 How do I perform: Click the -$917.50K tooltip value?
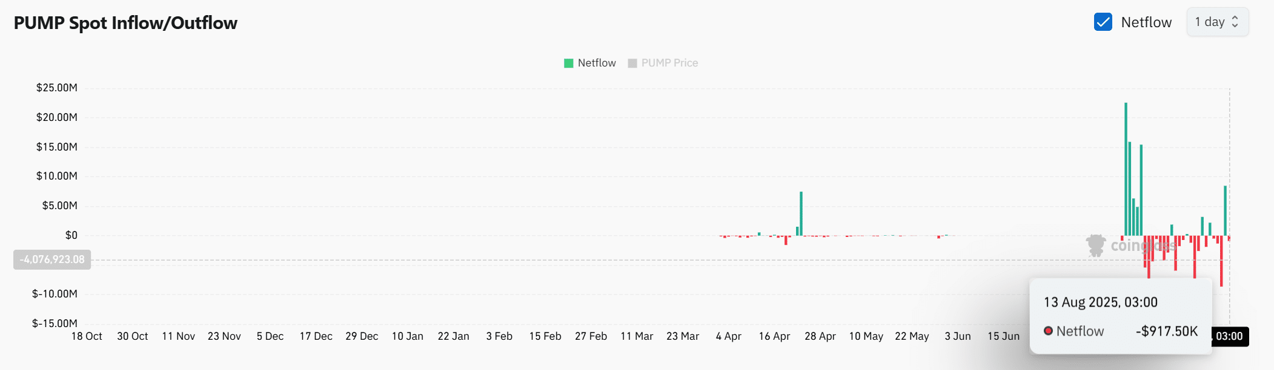(x=1166, y=331)
